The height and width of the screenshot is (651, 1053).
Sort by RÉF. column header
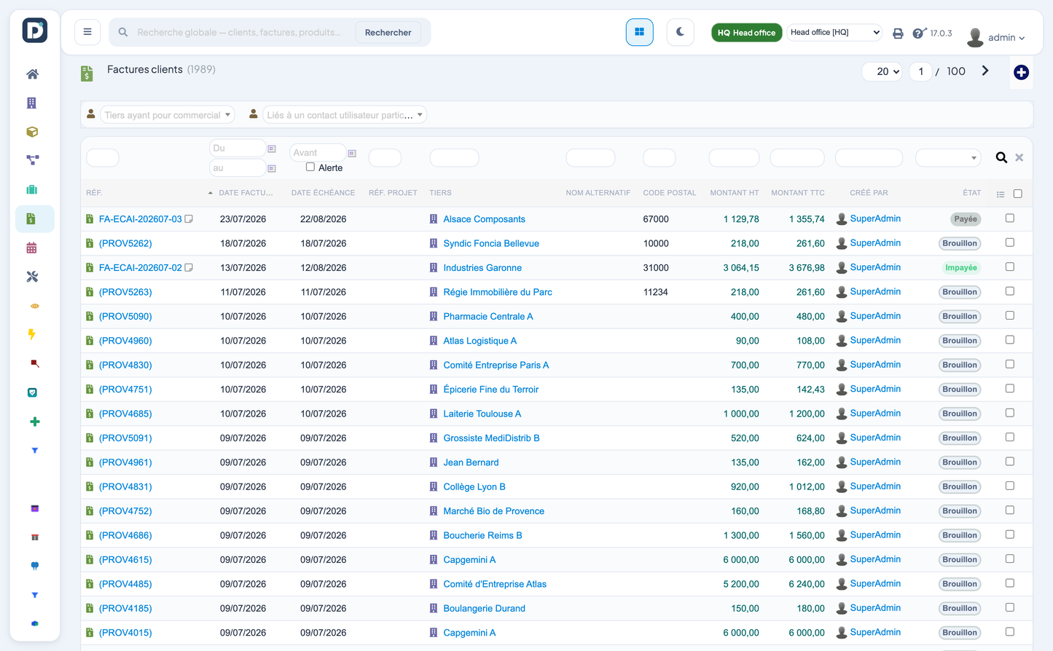(x=94, y=193)
